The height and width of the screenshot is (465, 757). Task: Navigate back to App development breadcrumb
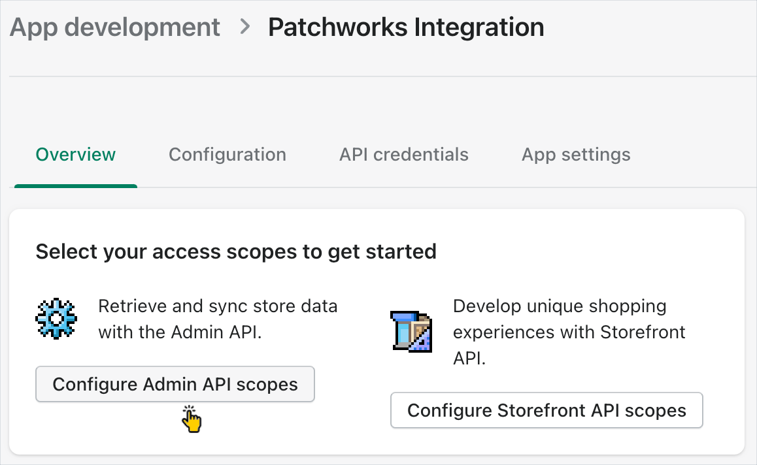click(x=115, y=27)
